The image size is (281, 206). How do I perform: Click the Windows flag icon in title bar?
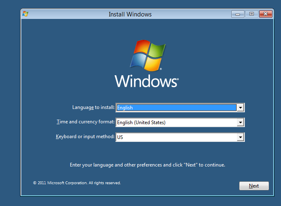25,14
